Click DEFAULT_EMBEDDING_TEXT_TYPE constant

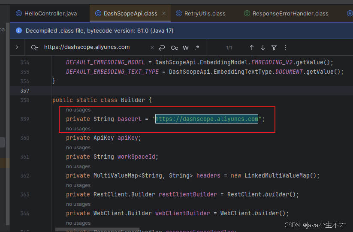pyautogui.click(x=112, y=72)
